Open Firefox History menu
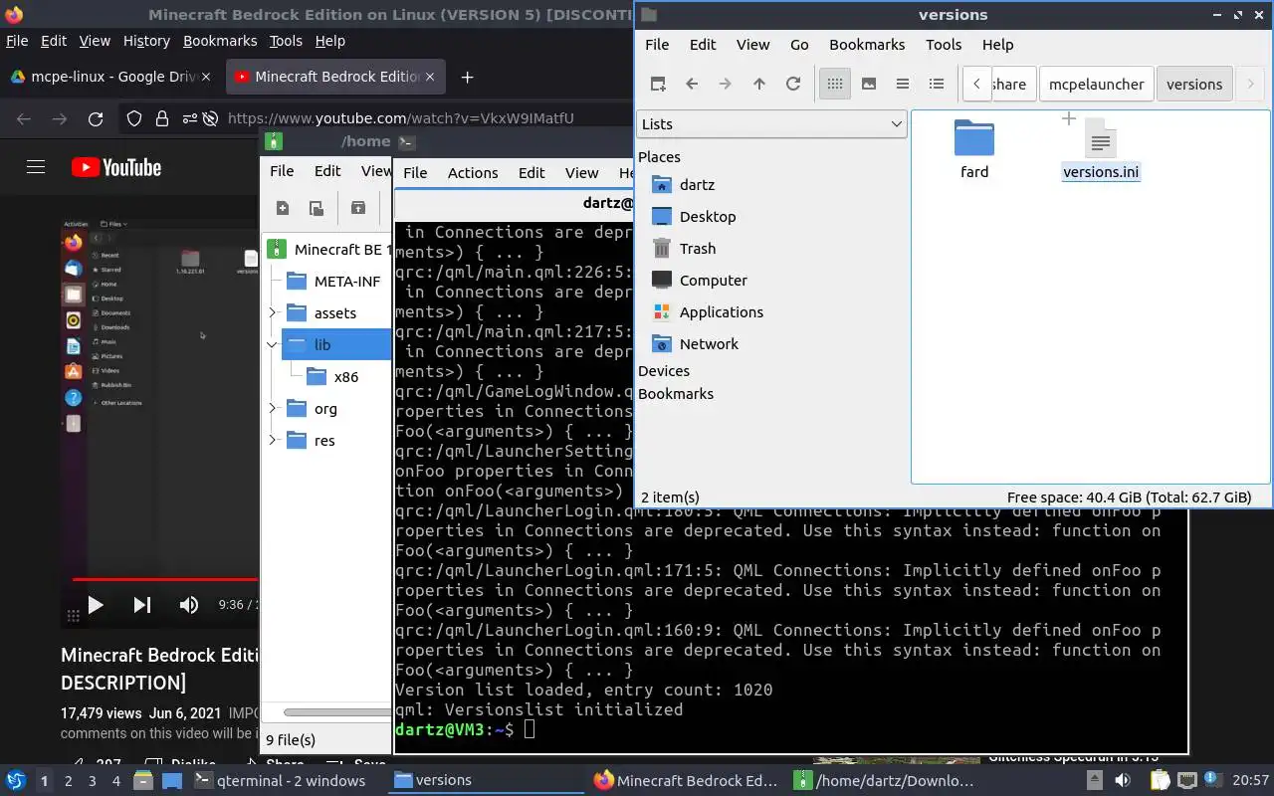 pyautogui.click(x=146, y=41)
